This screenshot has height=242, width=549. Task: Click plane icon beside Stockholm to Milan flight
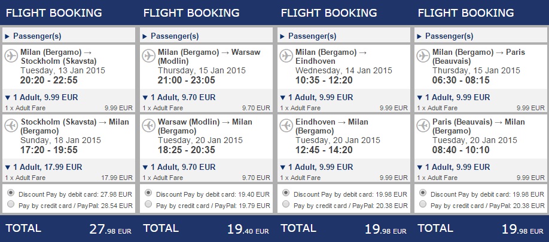pyautogui.click(x=11, y=125)
